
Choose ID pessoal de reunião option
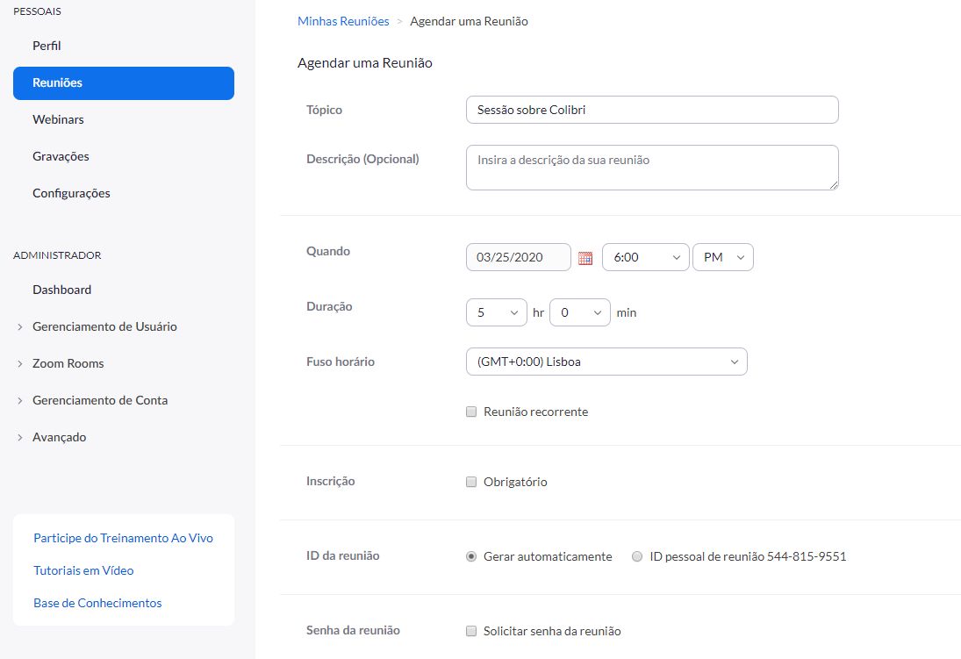(637, 556)
